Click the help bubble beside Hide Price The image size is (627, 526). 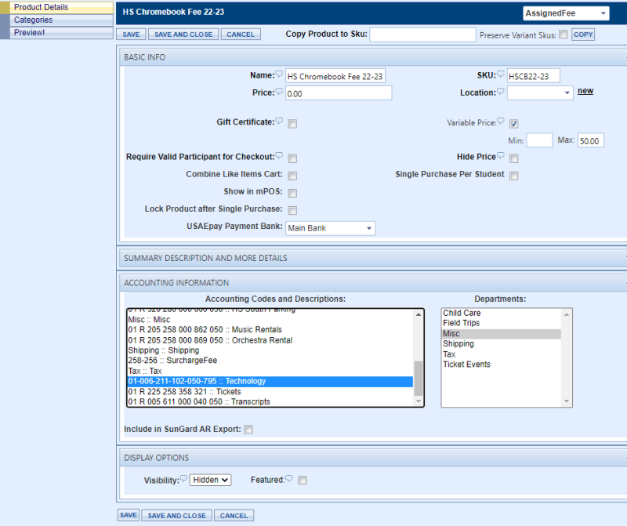pos(501,155)
